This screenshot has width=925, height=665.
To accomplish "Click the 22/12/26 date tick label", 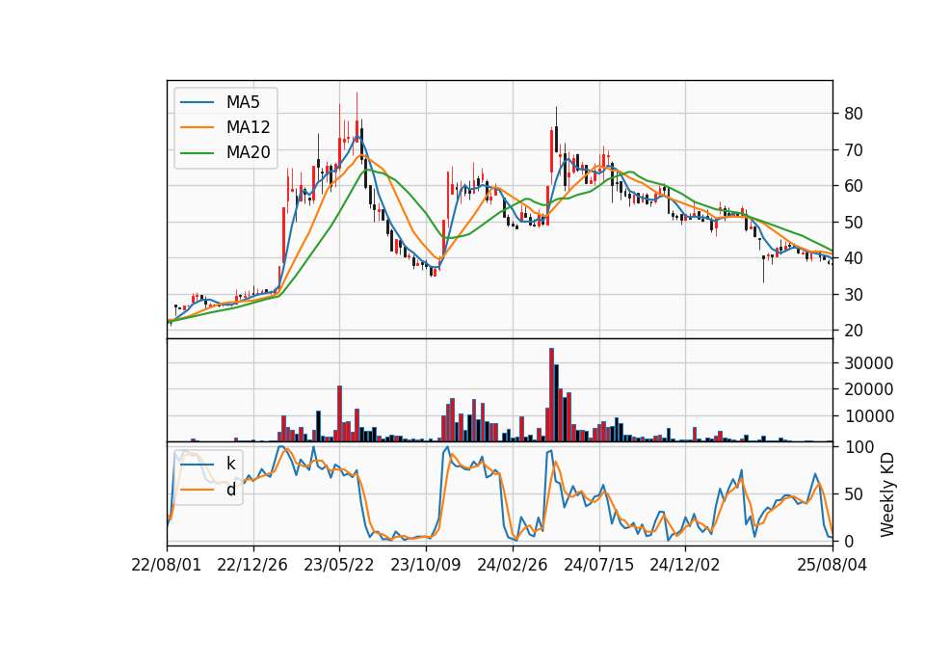I will [x=252, y=565].
